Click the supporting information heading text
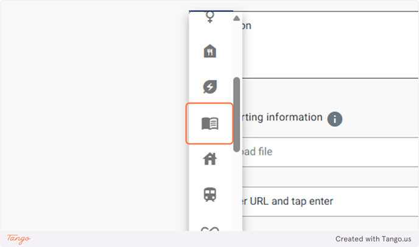 point(282,117)
